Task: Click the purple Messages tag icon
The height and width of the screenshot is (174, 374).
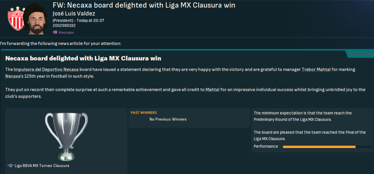Action: (x=55, y=32)
